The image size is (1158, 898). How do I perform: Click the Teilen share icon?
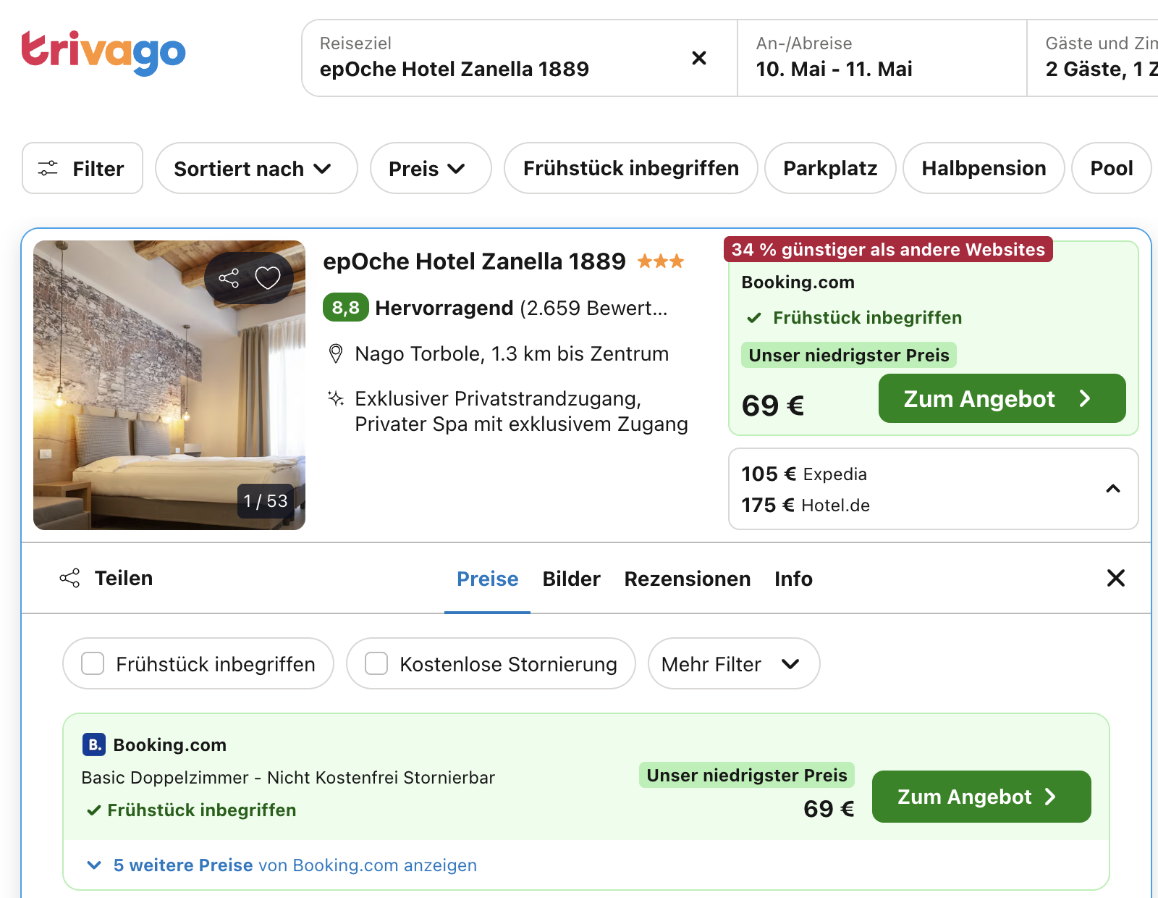click(x=69, y=578)
